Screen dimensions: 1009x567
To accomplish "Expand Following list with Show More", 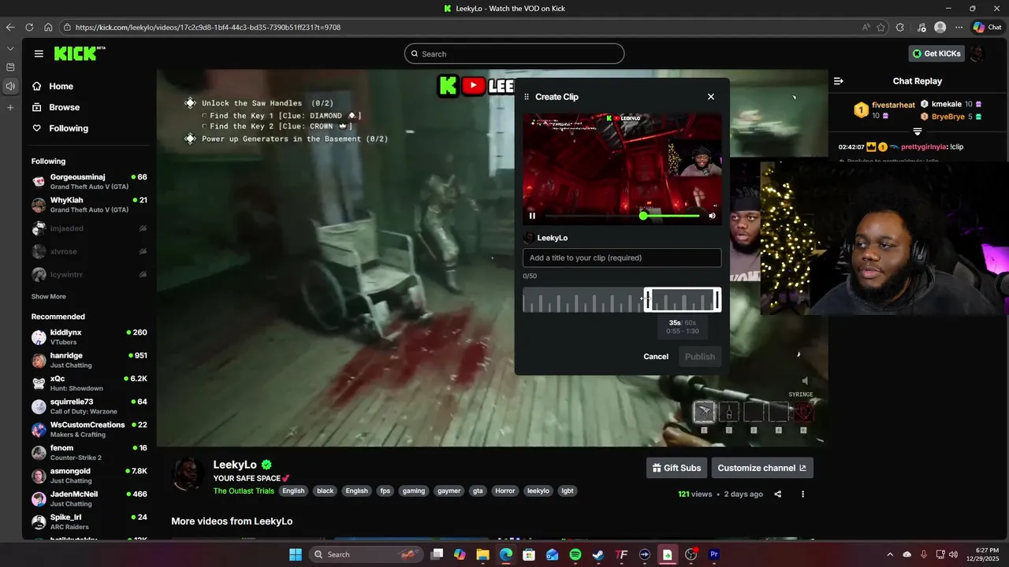I will pyautogui.click(x=49, y=297).
